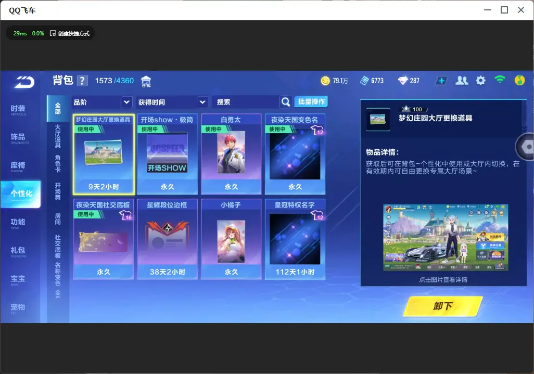Click the item icon in detail panel header
The width and height of the screenshot is (534, 374).
(x=378, y=119)
